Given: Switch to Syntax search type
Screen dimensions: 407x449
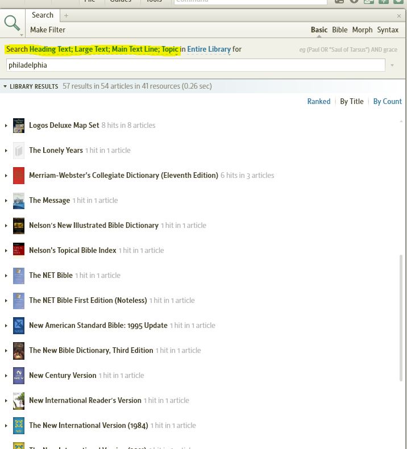Looking at the screenshot, I should point(388,30).
